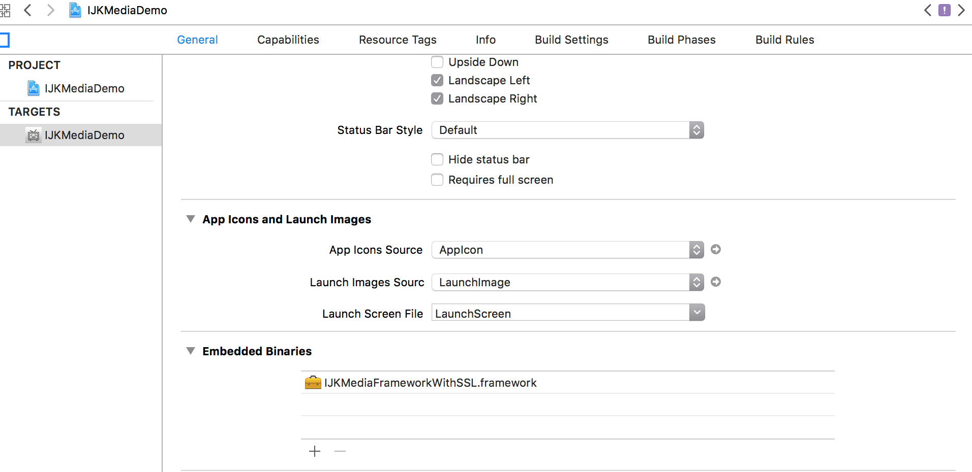Go forward using the right navigation arrow
This screenshot has width=972, height=472.
pos(50,10)
